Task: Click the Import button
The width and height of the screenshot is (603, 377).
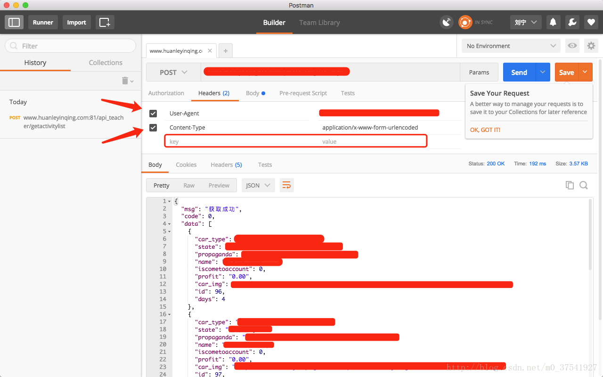Action: point(76,22)
